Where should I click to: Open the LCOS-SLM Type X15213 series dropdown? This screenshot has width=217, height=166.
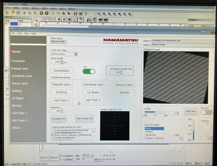(76, 54)
